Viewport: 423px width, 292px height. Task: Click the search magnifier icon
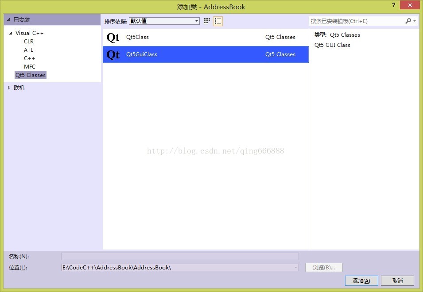[x=408, y=21]
